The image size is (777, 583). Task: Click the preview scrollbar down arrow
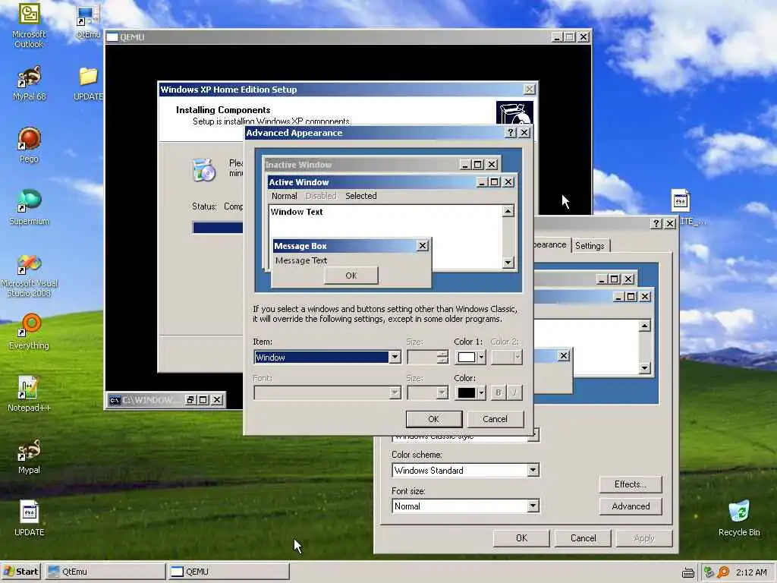[508, 263]
